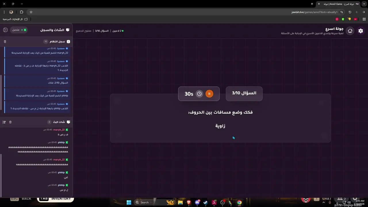
Task: Click the مفتوح للجميع status text
Action: (x=84, y=31)
